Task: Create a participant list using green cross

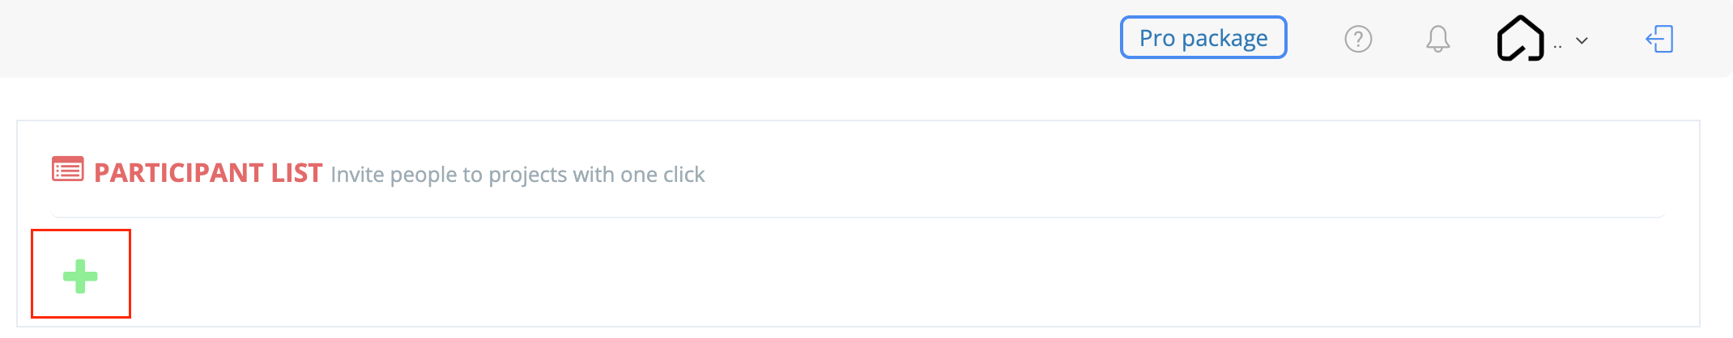Action: 80,277
